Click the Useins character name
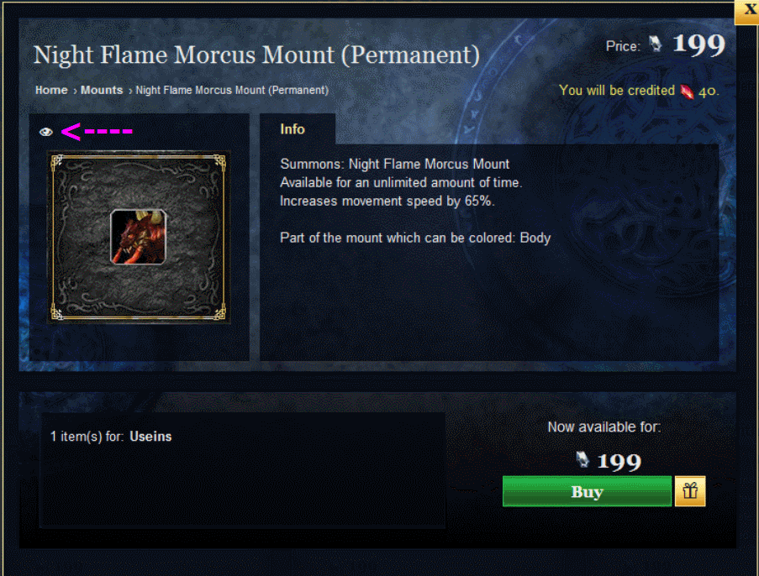Image resolution: width=759 pixels, height=576 pixels. click(150, 437)
